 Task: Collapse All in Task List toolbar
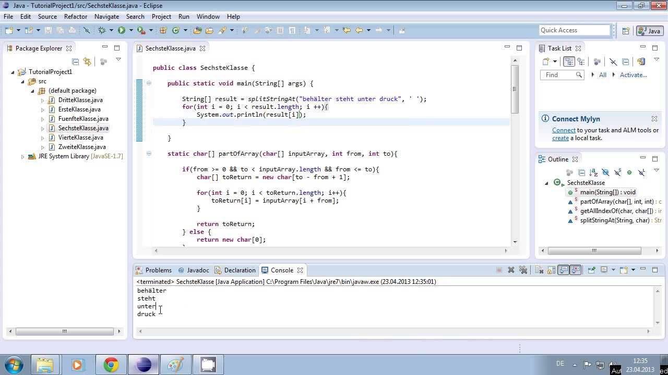coord(625,62)
